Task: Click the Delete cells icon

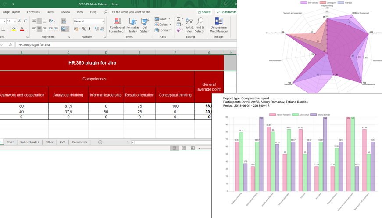Action: 157,25
